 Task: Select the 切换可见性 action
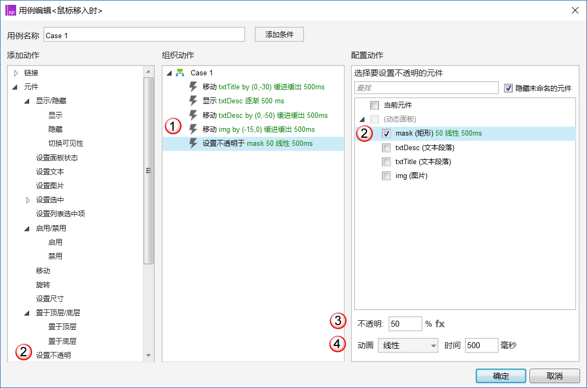pos(66,143)
